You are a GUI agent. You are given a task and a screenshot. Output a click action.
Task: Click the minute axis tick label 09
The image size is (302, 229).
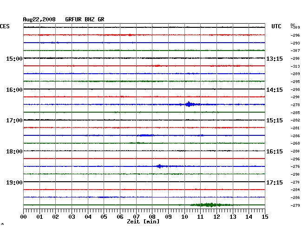(x=168, y=217)
